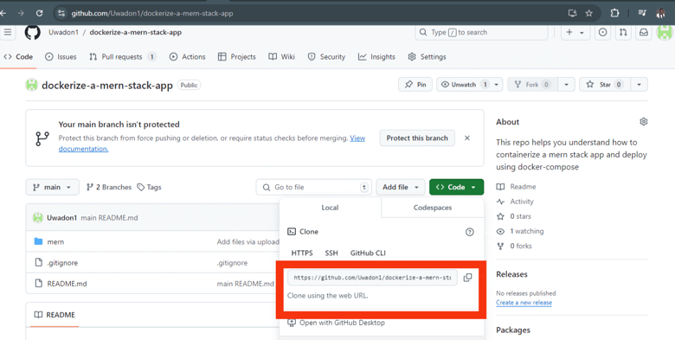
Task: Select the HTTPS clone option
Action: [302, 253]
